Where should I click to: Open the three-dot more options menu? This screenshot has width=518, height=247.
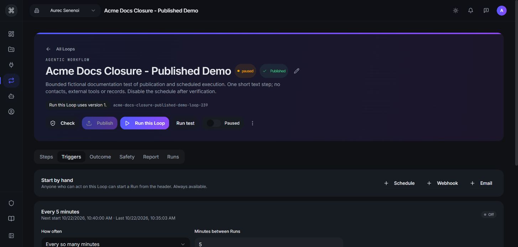pyautogui.click(x=252, y=123)
